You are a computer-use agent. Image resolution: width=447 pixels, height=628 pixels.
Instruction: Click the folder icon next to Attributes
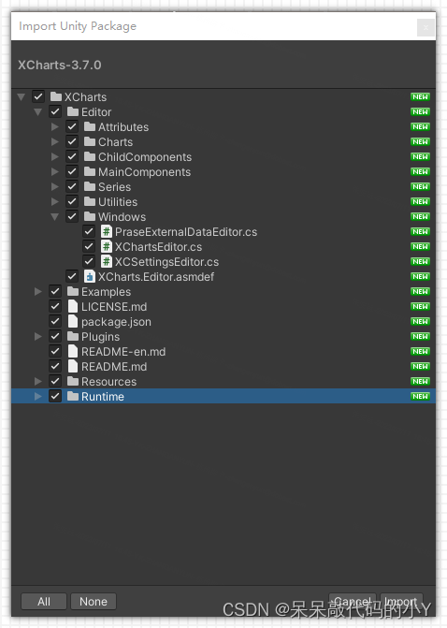(x=89, y=126)
